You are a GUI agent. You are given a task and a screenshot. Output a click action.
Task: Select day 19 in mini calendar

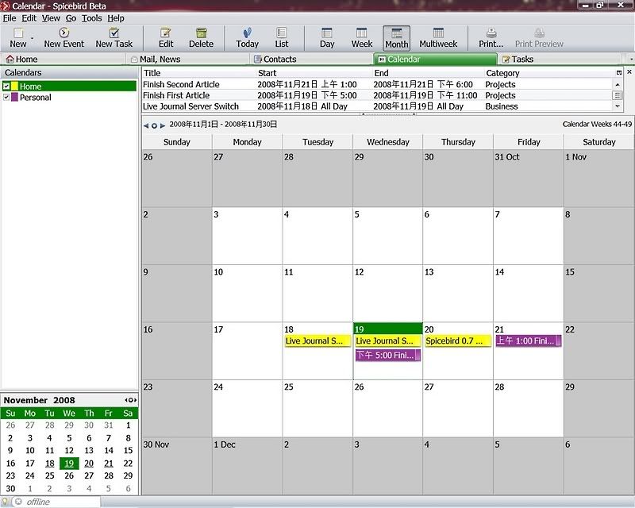69,464
